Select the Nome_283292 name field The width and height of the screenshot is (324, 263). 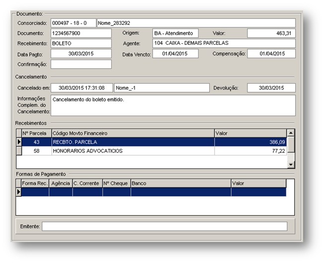[x=196, y=23]
